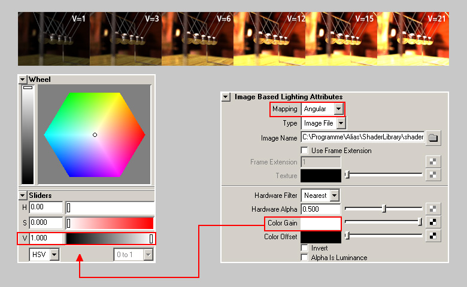The width and height of the screenshot is (467, 287).
Task: Click the Color Offset black swatch
Action: tap(321, 237)
